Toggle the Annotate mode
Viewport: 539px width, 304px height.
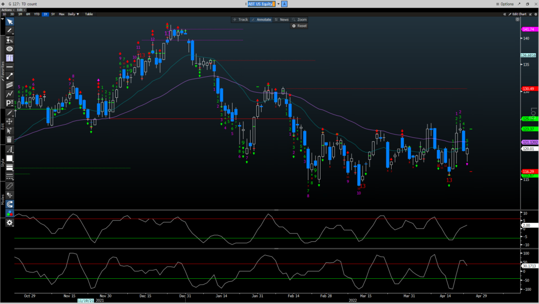click(x=261, y=19)
